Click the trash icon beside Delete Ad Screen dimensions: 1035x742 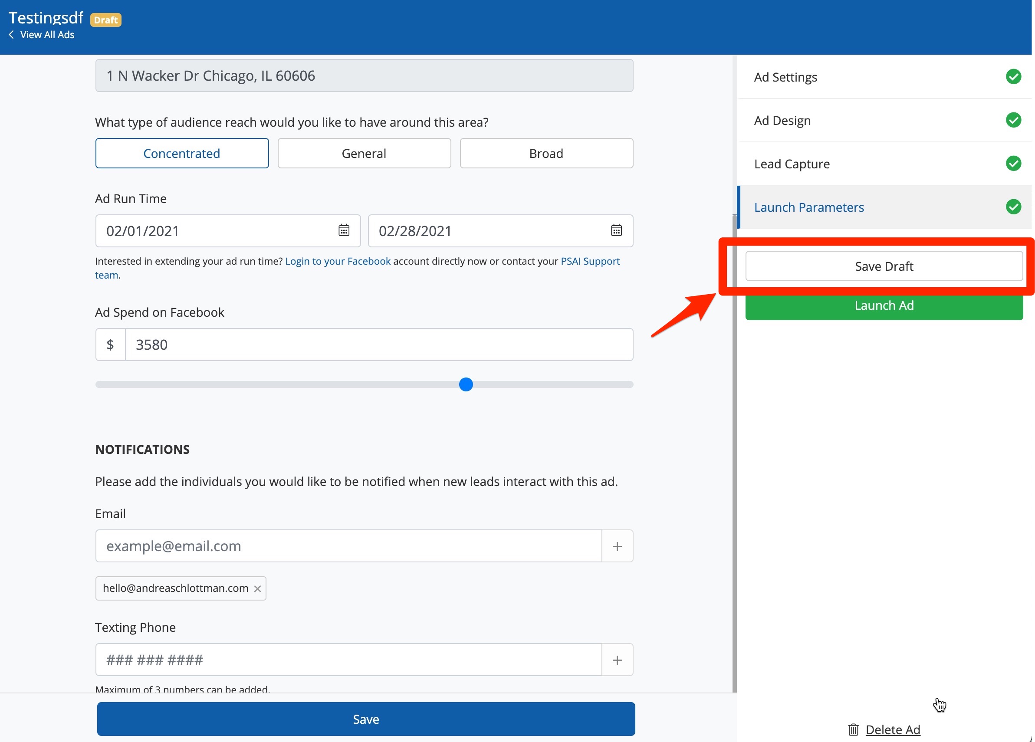(853, 730)
